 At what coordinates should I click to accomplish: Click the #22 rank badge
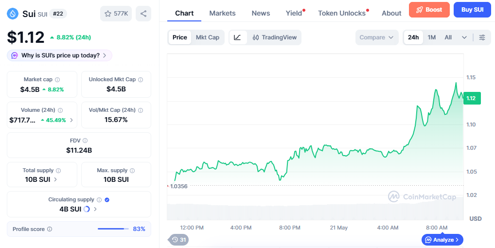(x=58, y=14)
